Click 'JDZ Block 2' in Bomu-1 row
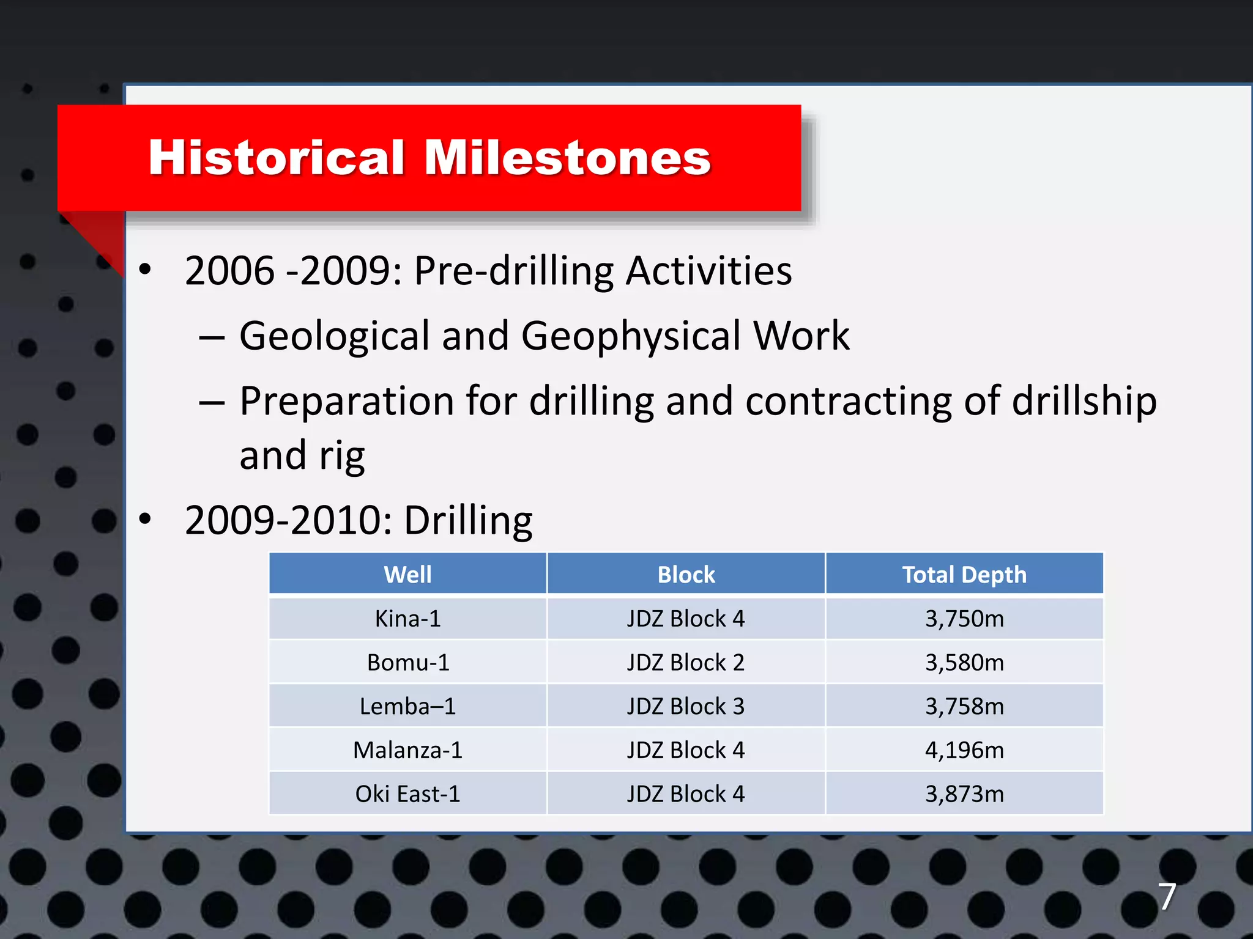The image size is (1253, 939). pos(686,662)
